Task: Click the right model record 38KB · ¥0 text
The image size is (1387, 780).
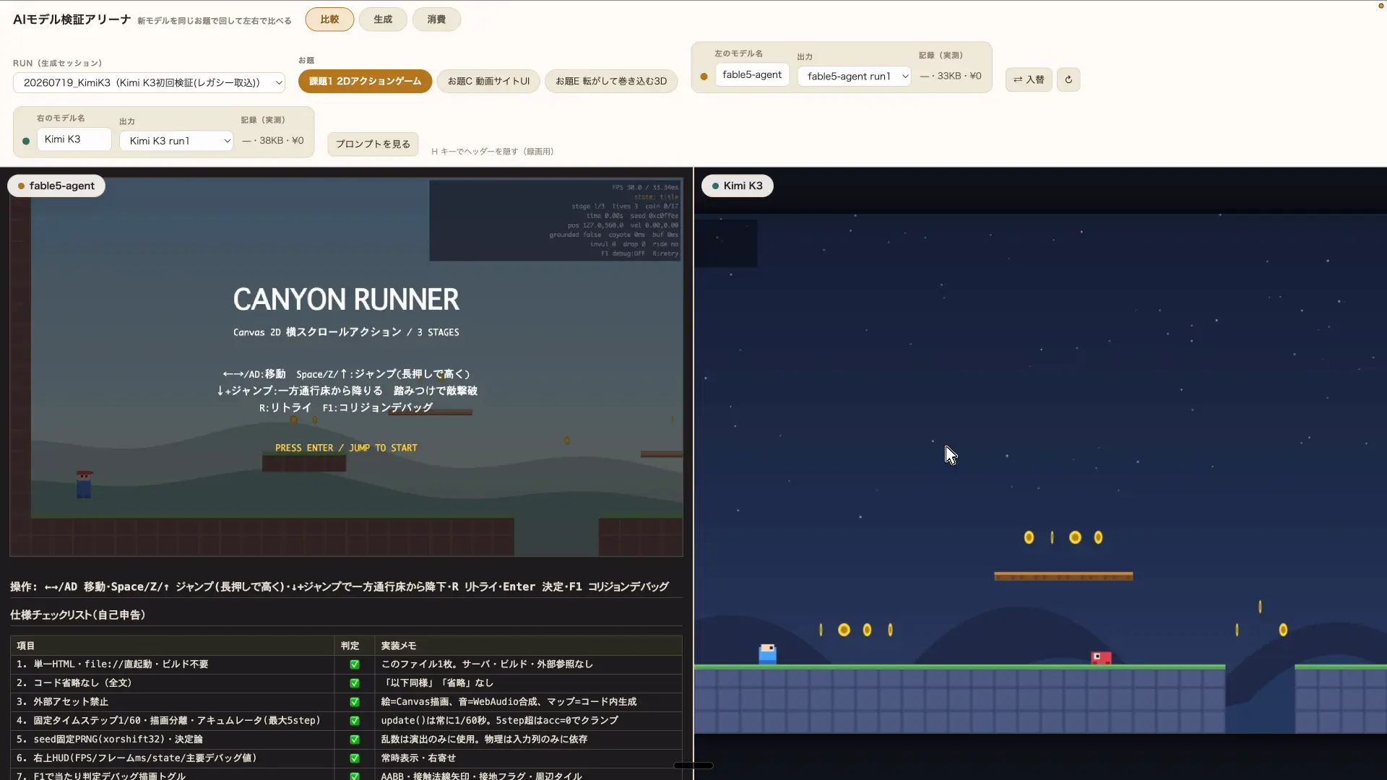Action: [273, 141]
